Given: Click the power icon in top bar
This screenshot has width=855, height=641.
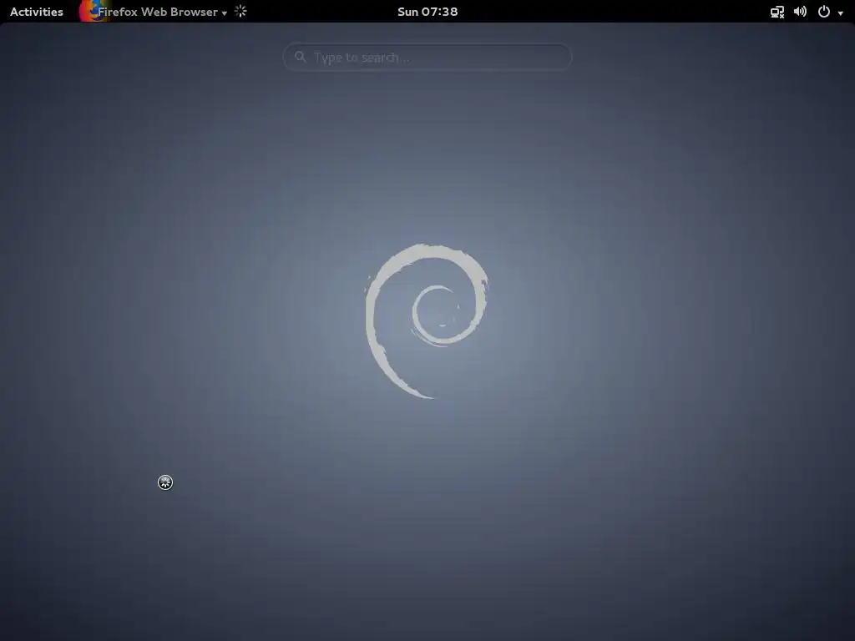Looking at the screenshot, I should 824,12.
